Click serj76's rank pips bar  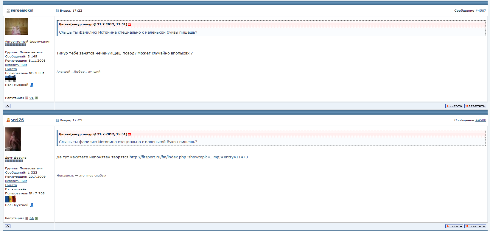tap(14, 161)
